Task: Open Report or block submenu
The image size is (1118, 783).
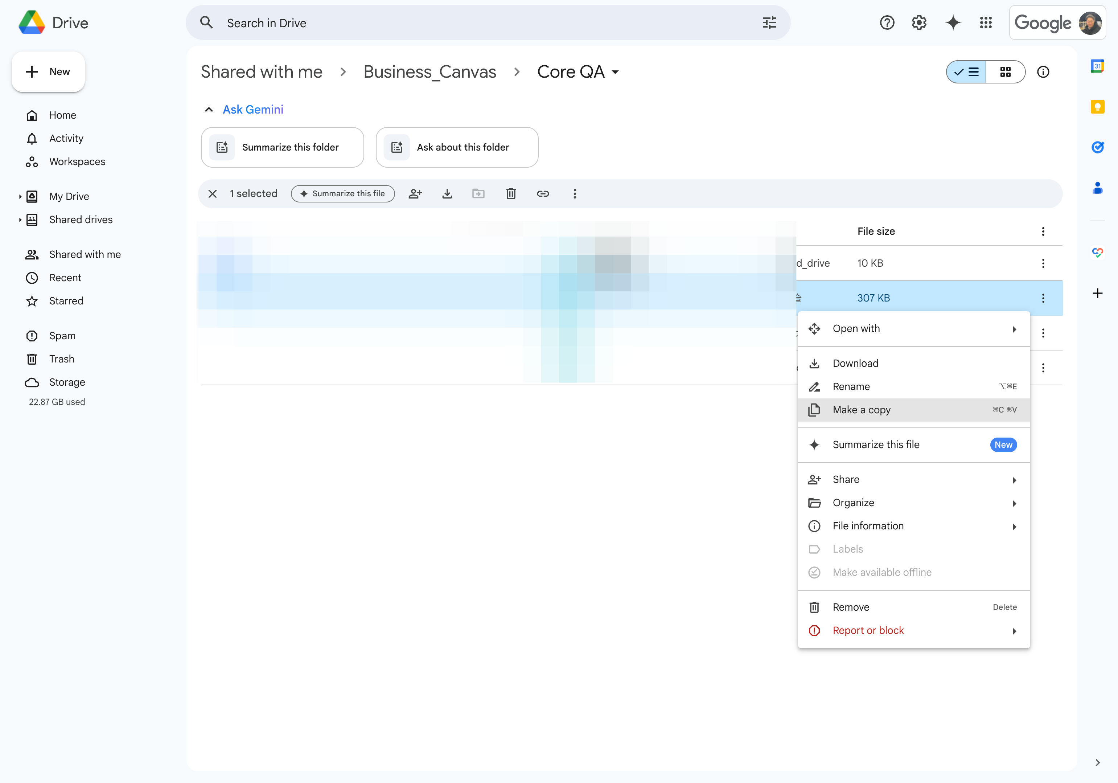Action: (913, 631)
